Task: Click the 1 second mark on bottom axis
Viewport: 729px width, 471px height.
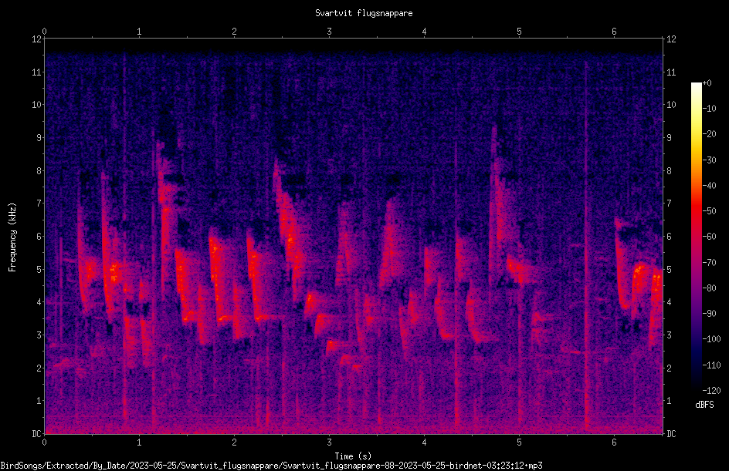Action: pyautogui.click(x=139, y=442)
